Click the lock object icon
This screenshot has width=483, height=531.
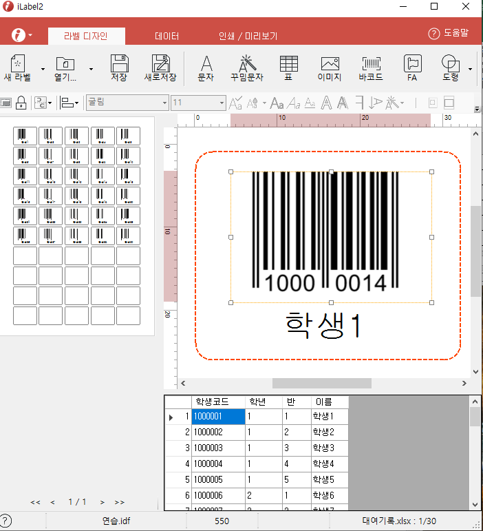[x=21, y=102]
